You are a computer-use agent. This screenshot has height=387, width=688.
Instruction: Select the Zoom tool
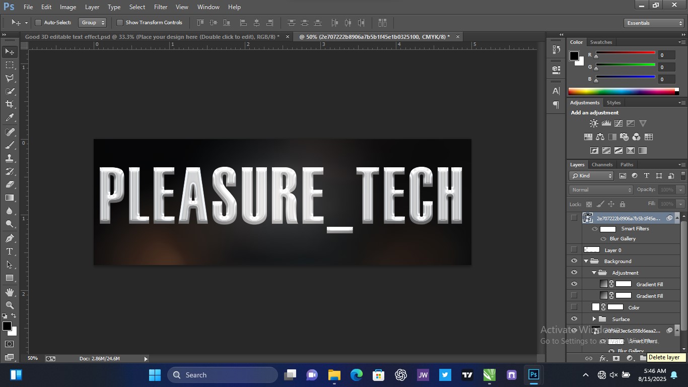pyautogui.click(x=10, y=305)
